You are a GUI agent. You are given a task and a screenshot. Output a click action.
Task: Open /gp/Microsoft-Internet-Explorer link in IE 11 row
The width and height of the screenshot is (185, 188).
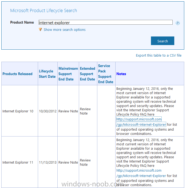[x=141, y=176]
